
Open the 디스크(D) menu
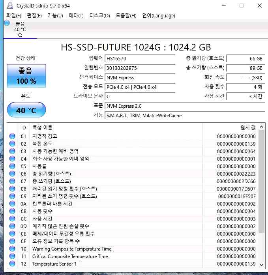(99, 16)
